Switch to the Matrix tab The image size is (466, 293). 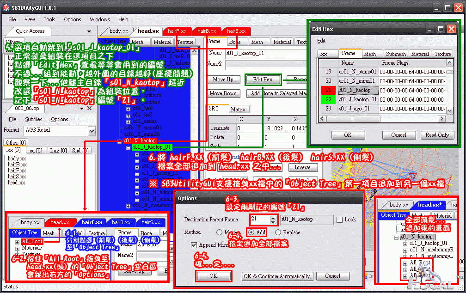click(239, 110)
